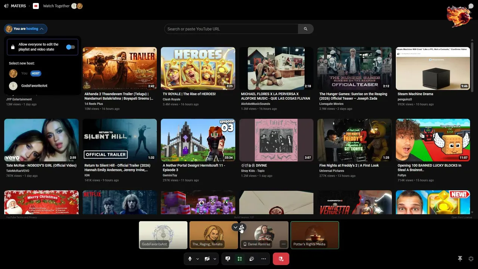Open the Steam Machine Drama thumbnail
478x269 pixels.
click(x=433, y=68)
